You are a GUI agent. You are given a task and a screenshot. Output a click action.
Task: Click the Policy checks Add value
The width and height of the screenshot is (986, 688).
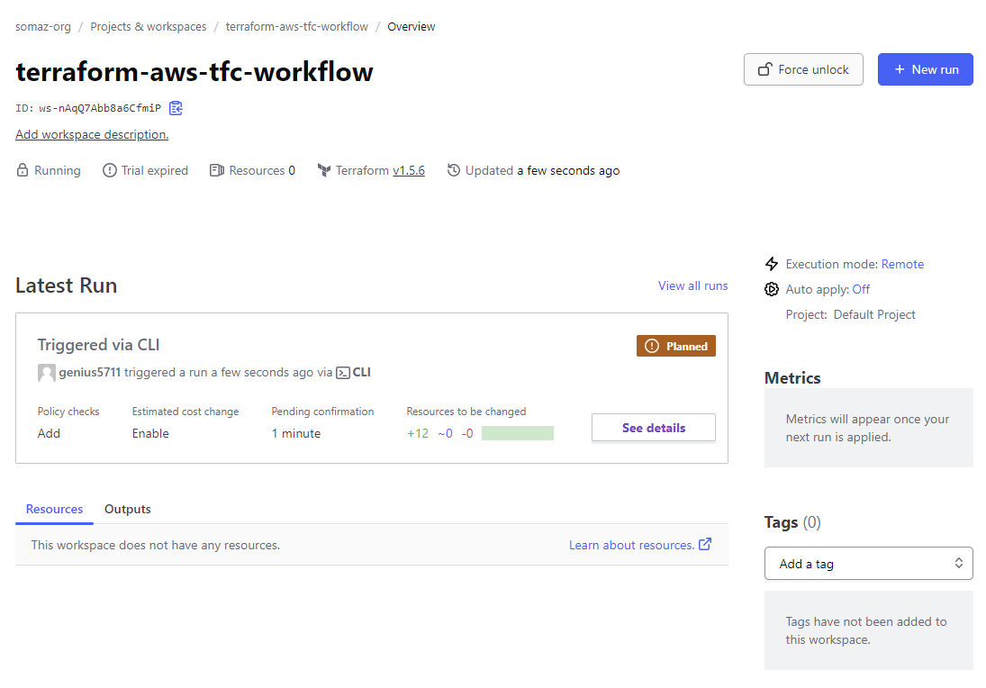click(x=49, y=433)
